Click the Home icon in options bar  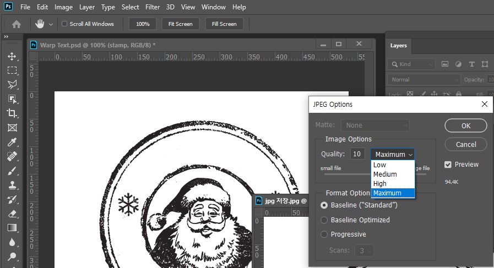point(17,24)
